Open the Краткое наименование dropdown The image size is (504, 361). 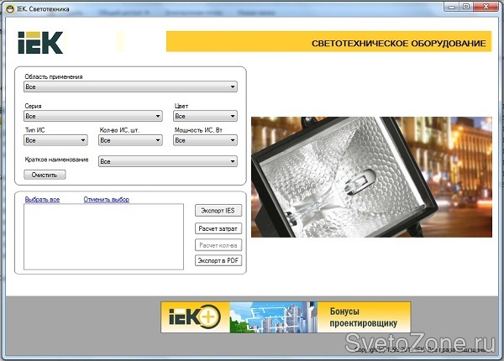168,161
